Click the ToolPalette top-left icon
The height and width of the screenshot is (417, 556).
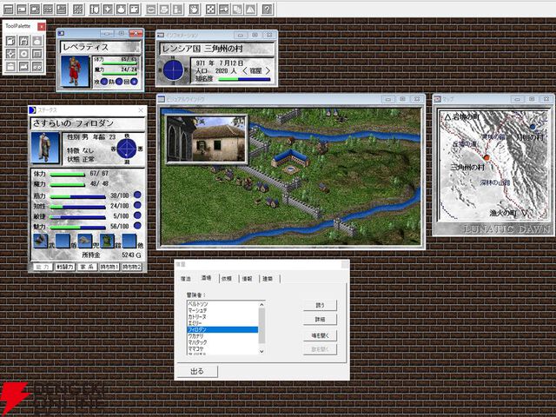pyautogui.click(x=10, y=42)
